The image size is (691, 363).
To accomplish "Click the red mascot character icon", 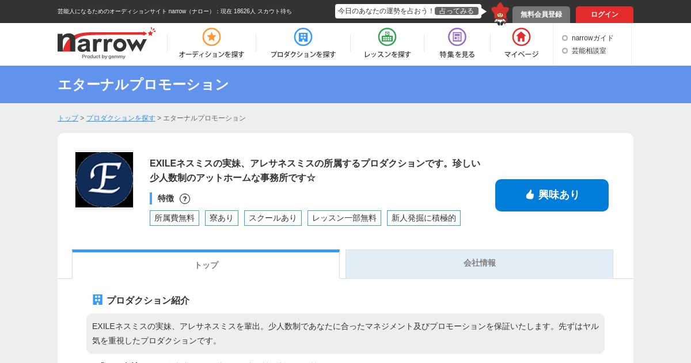I will [500, 14].
